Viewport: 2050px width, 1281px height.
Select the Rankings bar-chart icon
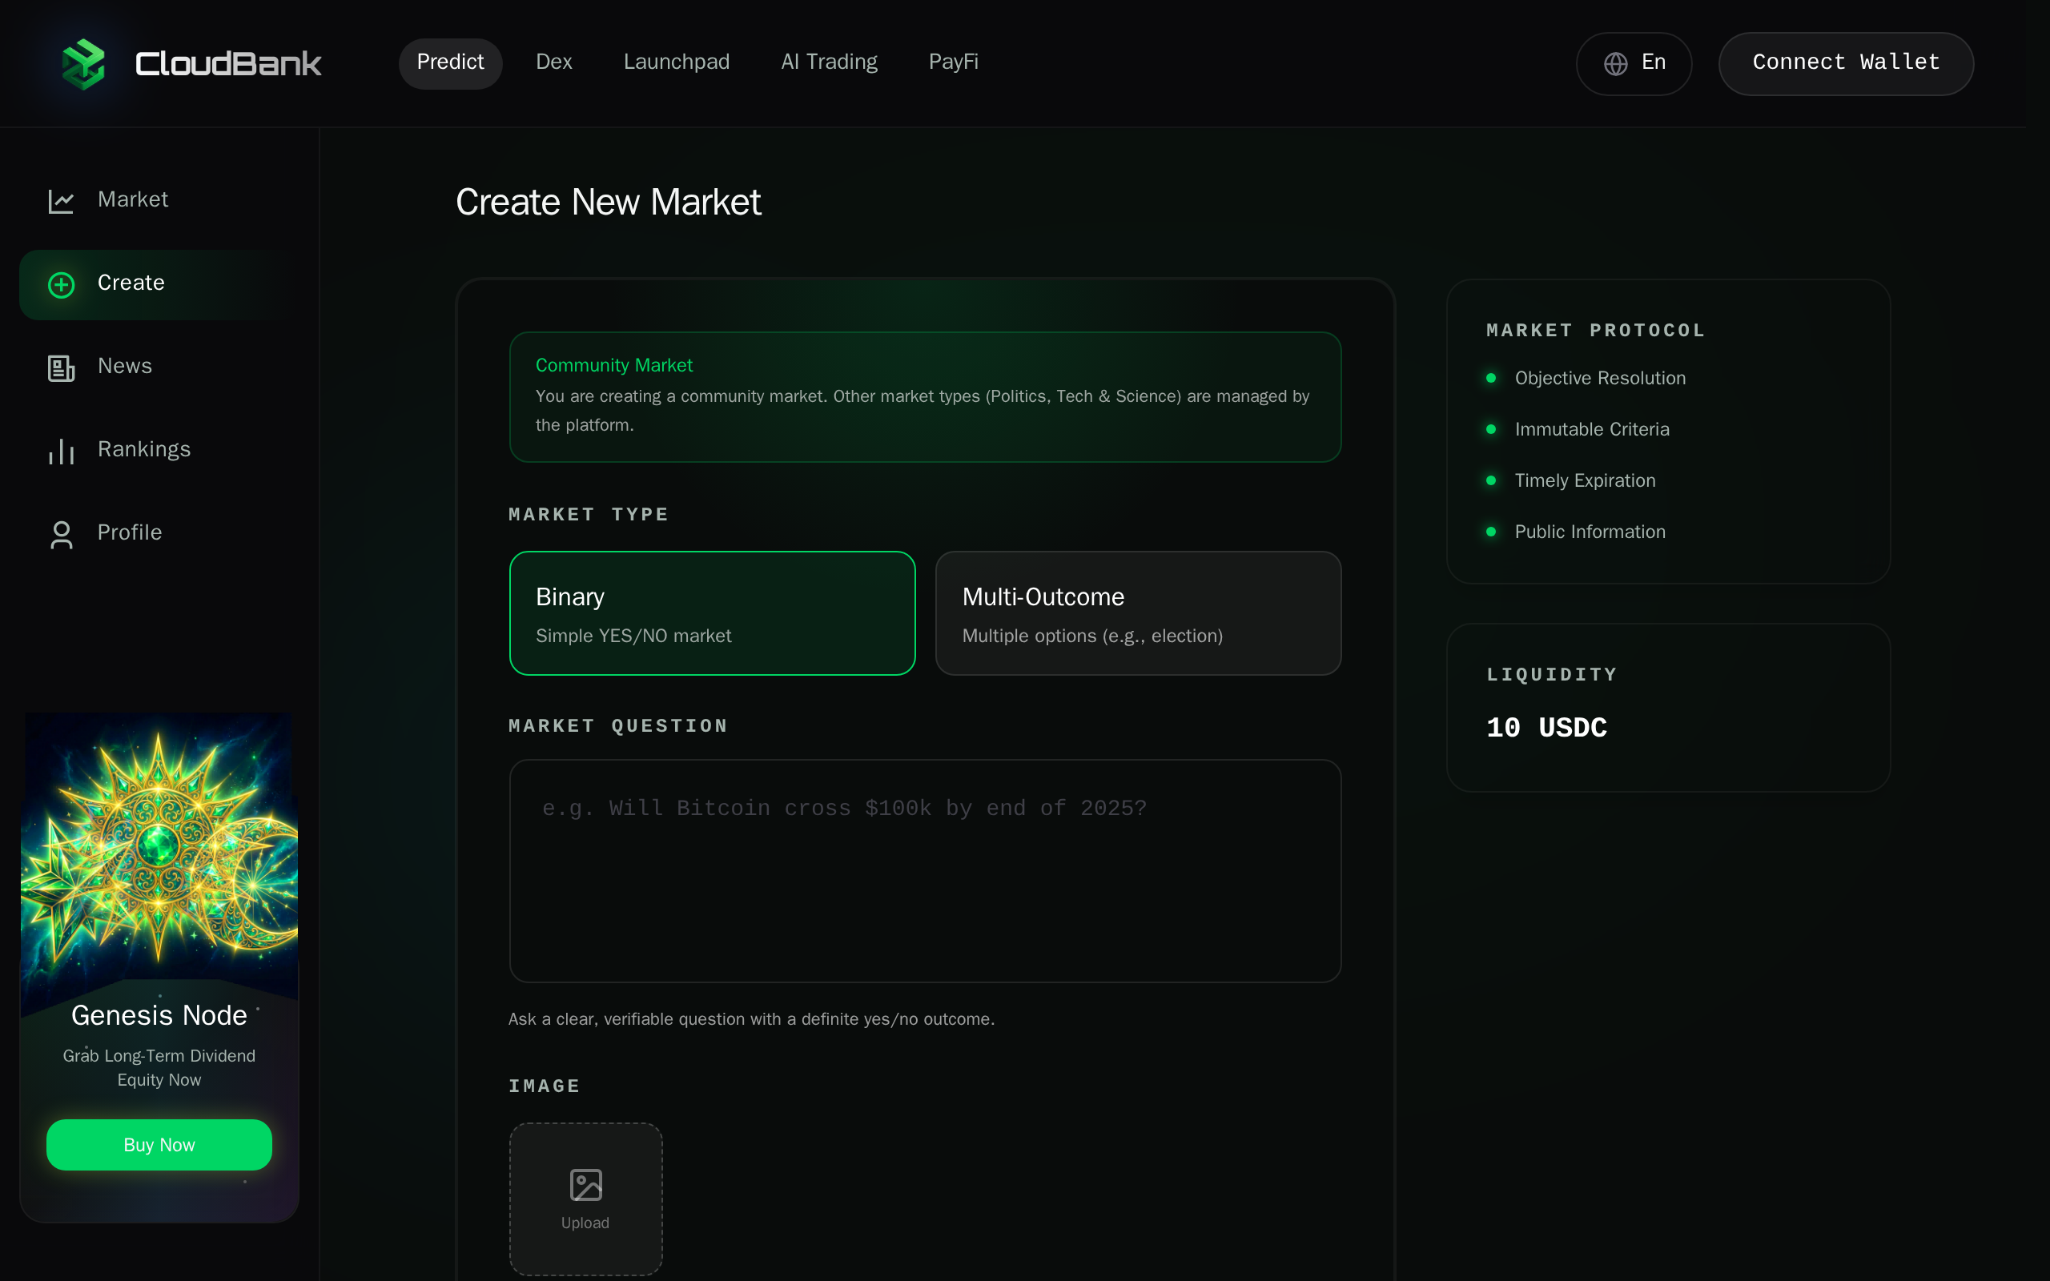pyautogui.click(x=60, y=451)
